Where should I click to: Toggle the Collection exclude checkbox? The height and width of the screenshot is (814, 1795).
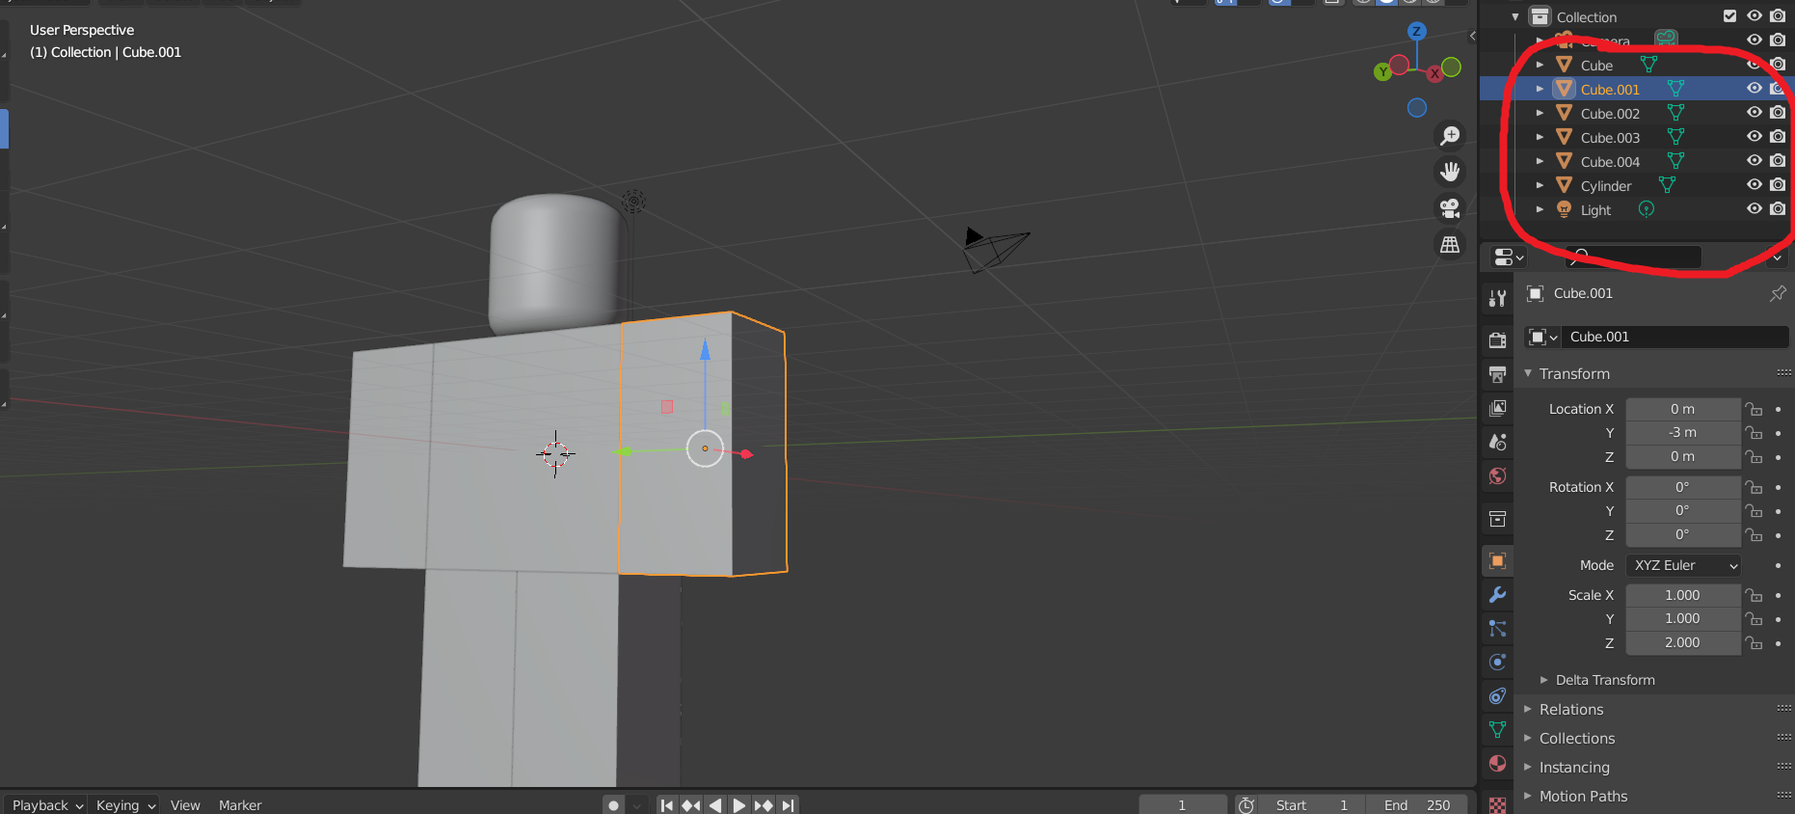click(1729, 16)
